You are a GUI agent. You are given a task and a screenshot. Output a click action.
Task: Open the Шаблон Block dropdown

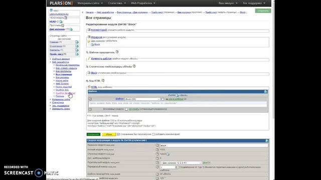(142, 99)
